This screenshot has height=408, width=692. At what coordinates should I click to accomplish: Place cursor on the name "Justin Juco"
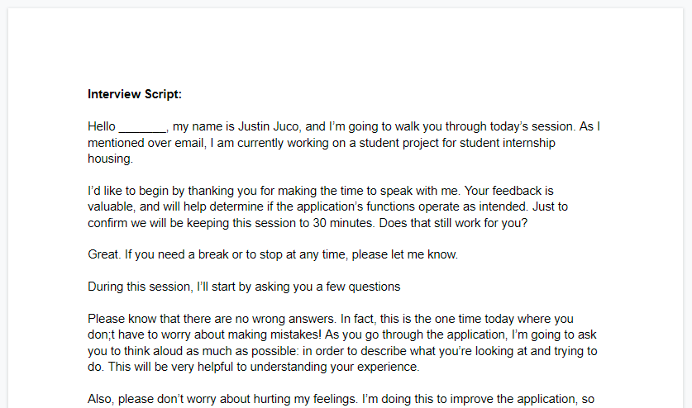click(271, 128)
